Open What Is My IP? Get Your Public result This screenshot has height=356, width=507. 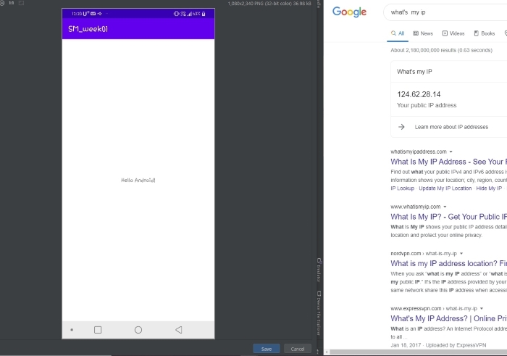click(x=449, y=217)
